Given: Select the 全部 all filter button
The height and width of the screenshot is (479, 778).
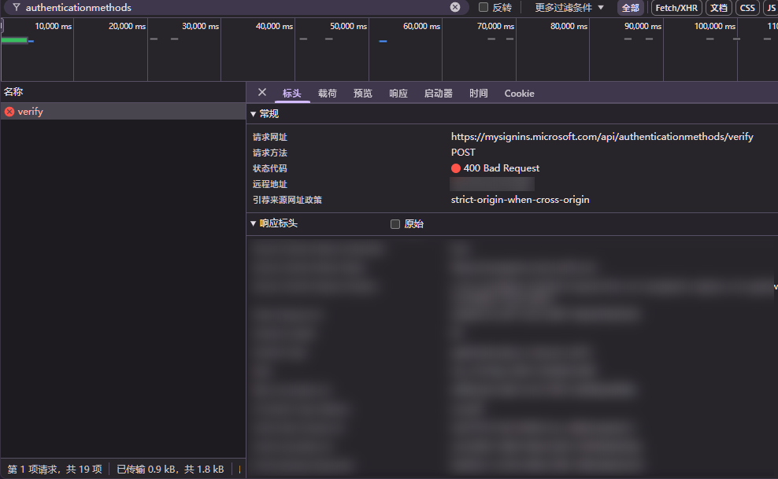Looking at the screenshot, I should point(631,7).
